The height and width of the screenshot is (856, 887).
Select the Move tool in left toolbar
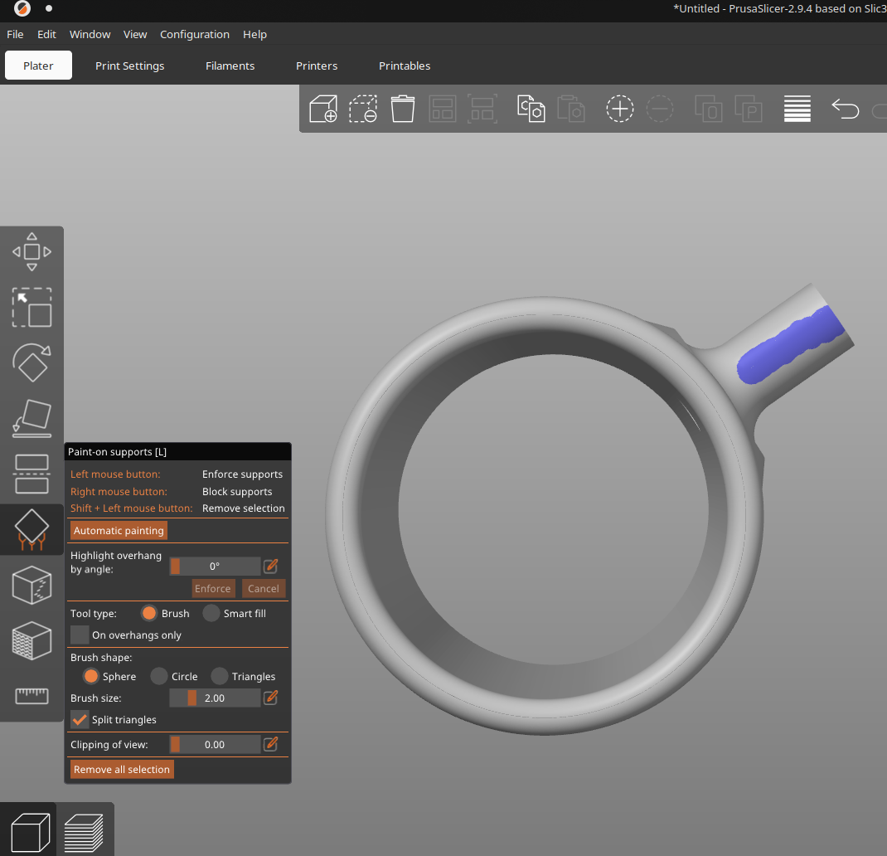click(x=32, y=251)
